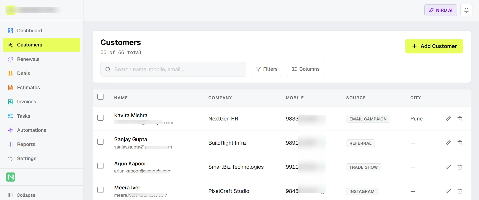Edit Arjun Kapoor with pencil icon
Image resolution: width=479 pixels, height=200 pixels.
tap(448, 167)
